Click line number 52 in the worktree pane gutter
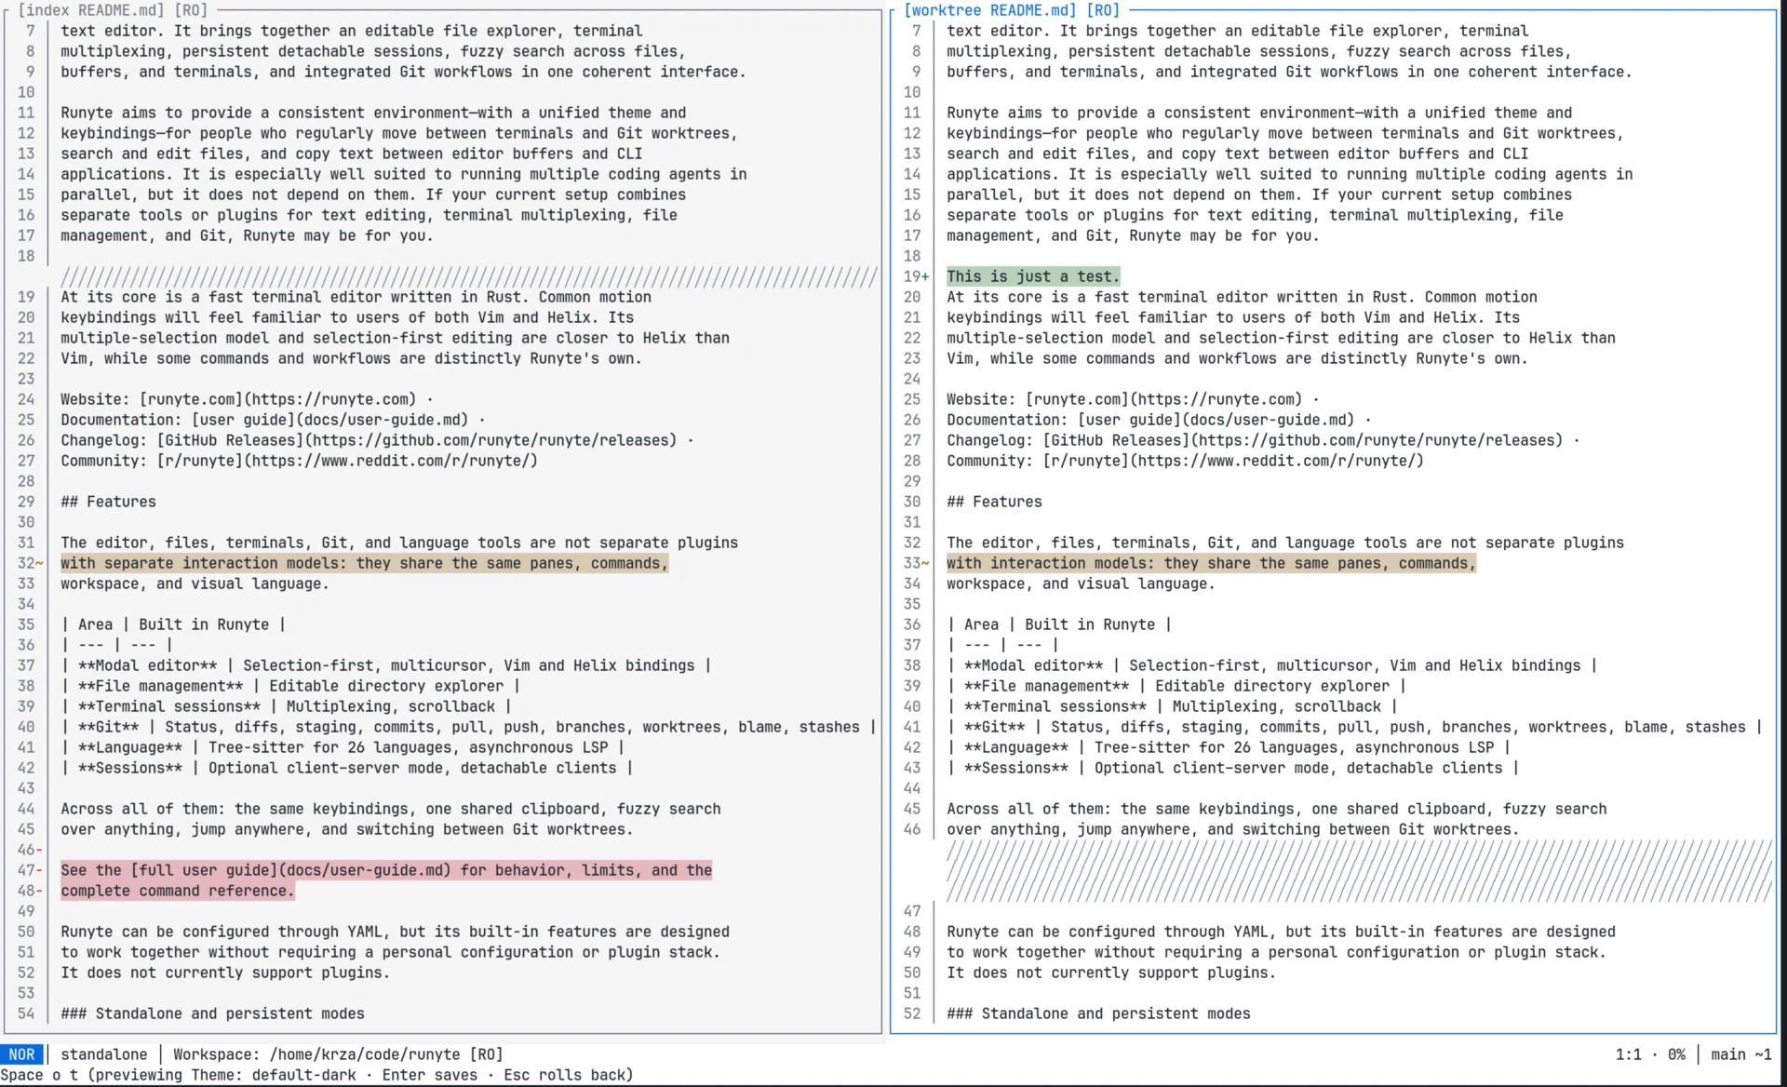 pos(912,1013)
